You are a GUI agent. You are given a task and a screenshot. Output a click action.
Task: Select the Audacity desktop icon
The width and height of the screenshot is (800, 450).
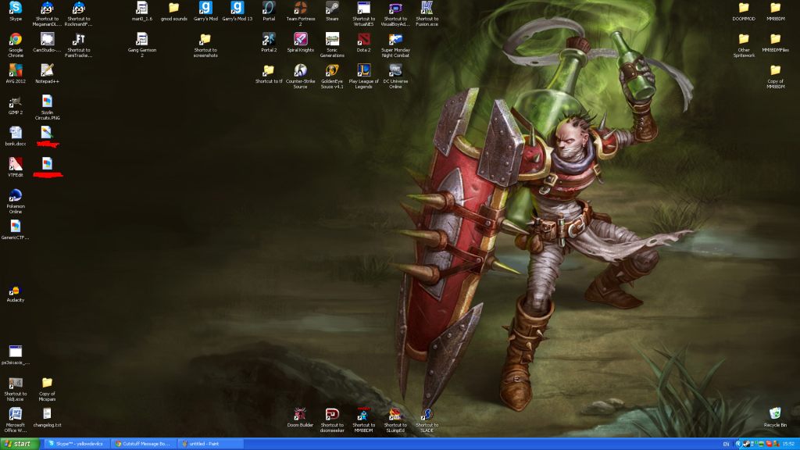[16, 291]
